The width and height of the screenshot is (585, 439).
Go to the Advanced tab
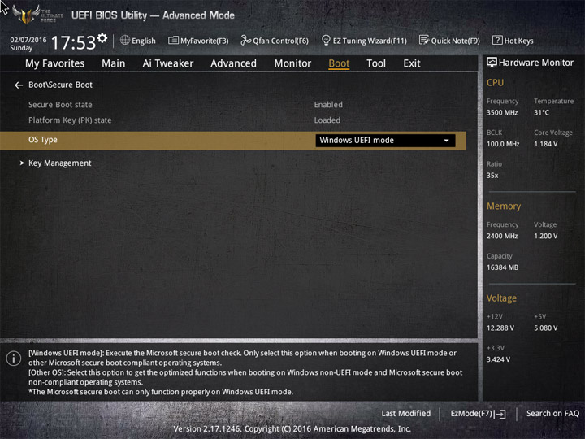(233, 63)
